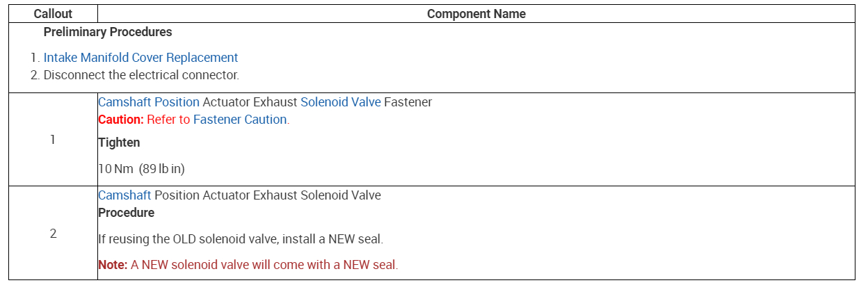868x292 pixels.
Task: Click Camshaft link in callout 2 row
Action: 124,195
